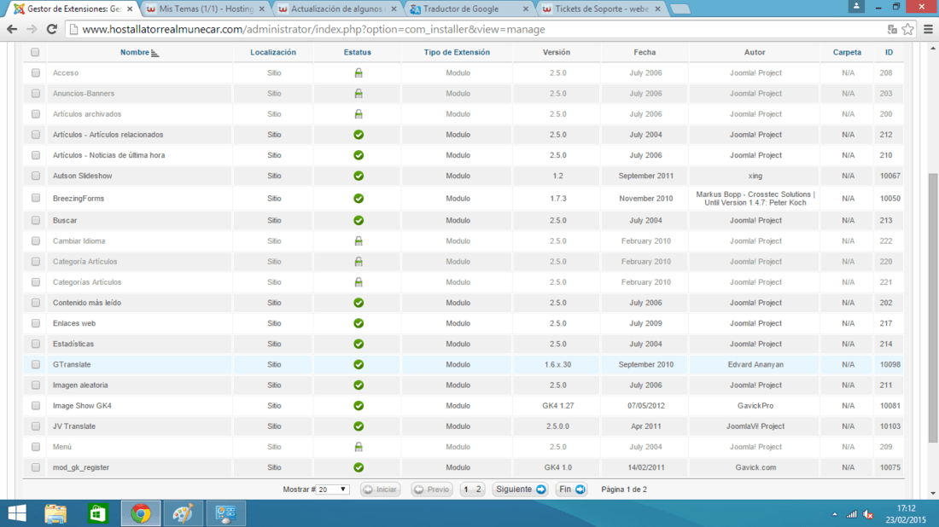The width and height of the screenshot is (939, 527).
Task: Open the Paint app on the taskbar
Action: (183, 513)
